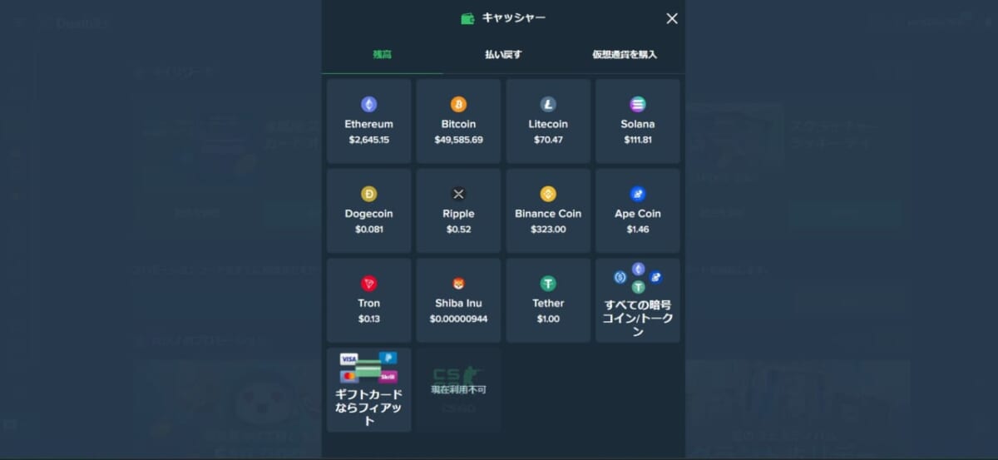Select the Shiba Inu coin icon
Image resolution: width=998 pixels, height=460 pixels.
click(458, 284)
